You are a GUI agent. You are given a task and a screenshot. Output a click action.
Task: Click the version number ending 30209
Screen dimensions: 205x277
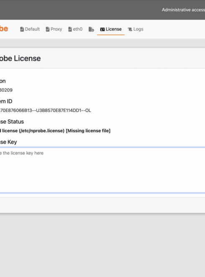click(x=6, y=90)
